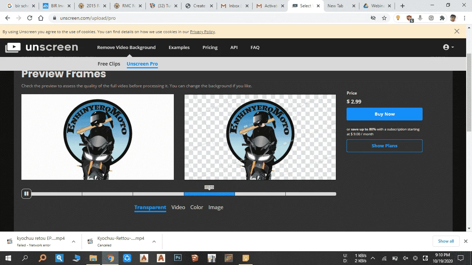Expand options for Kyochuu-Rettou canceled download

point(154,242)
